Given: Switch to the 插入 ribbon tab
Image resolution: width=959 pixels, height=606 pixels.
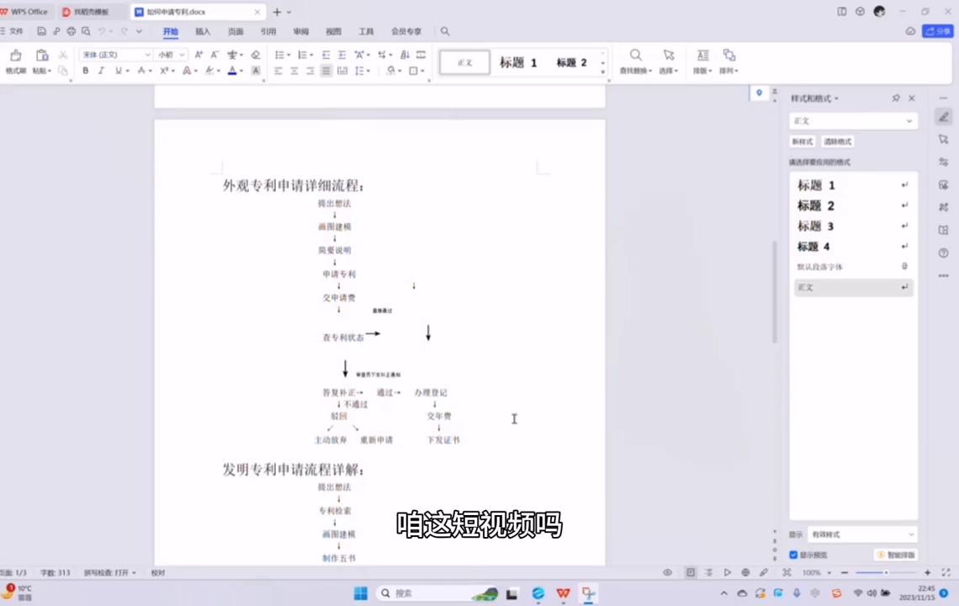Looking at the screenshot, I should [x=202, y=31].
